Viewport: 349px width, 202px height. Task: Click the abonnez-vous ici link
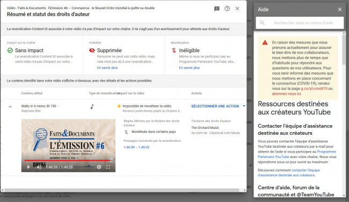point(286,94)
